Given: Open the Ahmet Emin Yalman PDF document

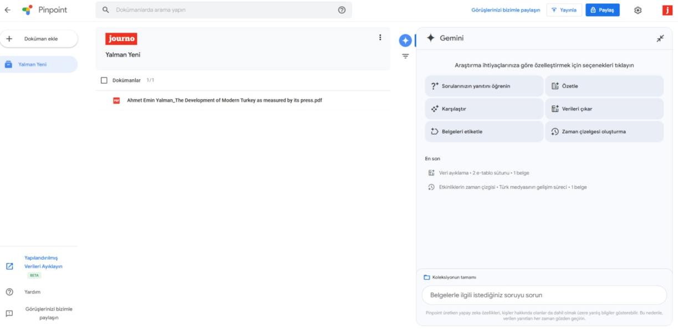Looking at the screenshot, I should (x=224, y=100).
